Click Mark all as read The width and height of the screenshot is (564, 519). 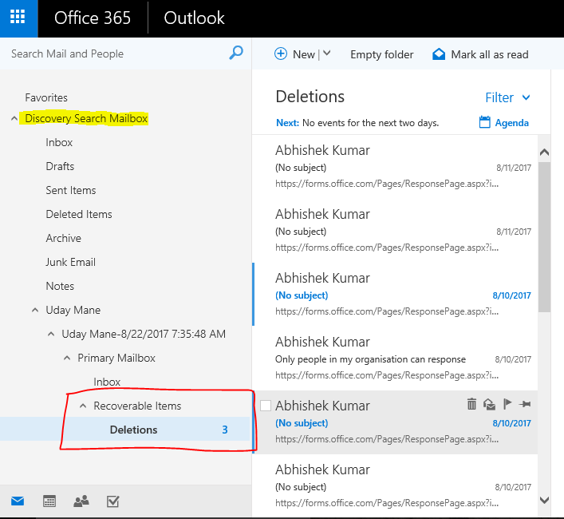coord(490,54)
